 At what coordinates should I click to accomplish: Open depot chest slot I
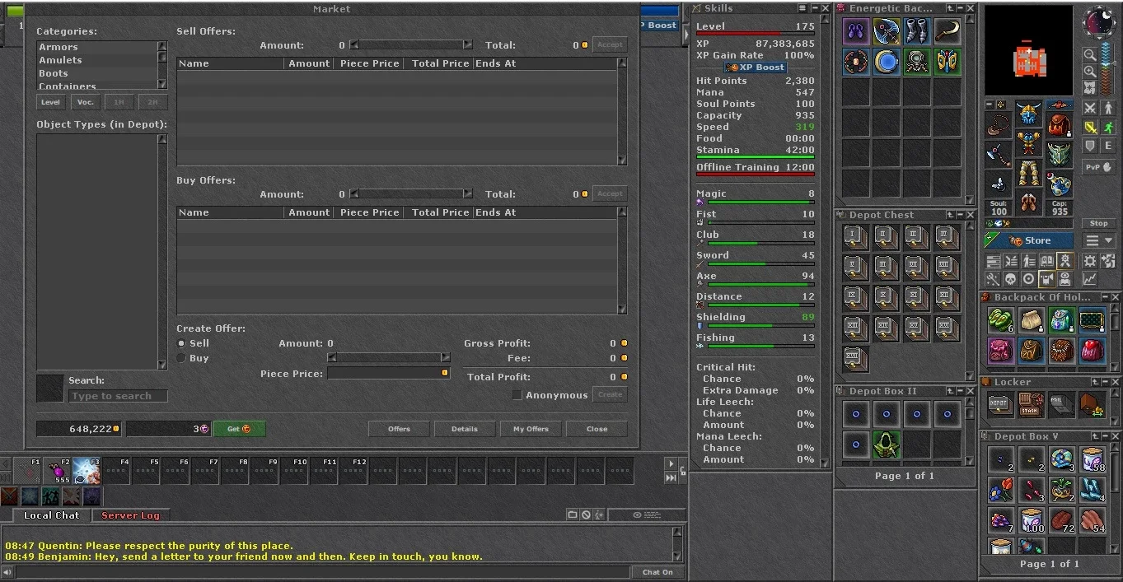point(856,237)
